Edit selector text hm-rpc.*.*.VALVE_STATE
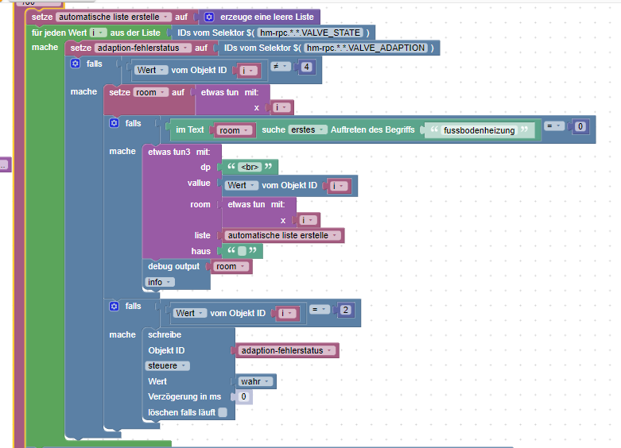The image size is (621, 448). [310, 33]
